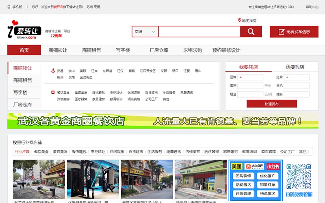Viewport: 325px width, 203px height.
Task: Open 商铺租售 in the top navigation bar
Action: coord(91,50)
